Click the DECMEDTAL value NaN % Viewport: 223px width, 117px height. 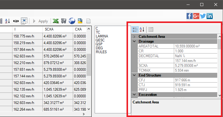(x=196, y=56)
